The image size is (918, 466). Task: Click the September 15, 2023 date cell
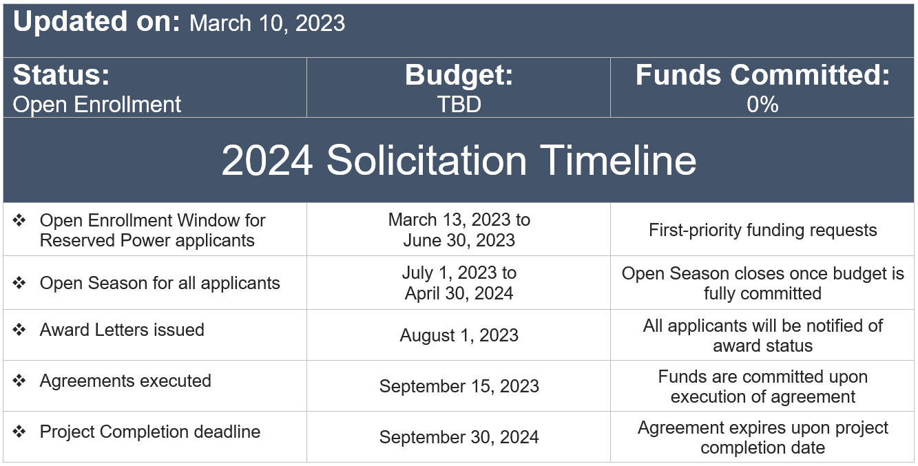(x=459, y=386)
